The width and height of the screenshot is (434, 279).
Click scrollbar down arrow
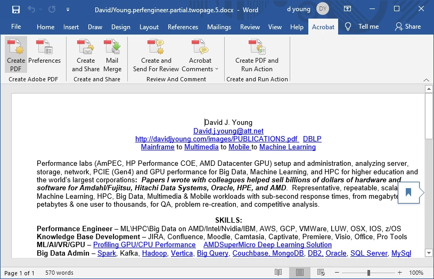tap(429, 253)
